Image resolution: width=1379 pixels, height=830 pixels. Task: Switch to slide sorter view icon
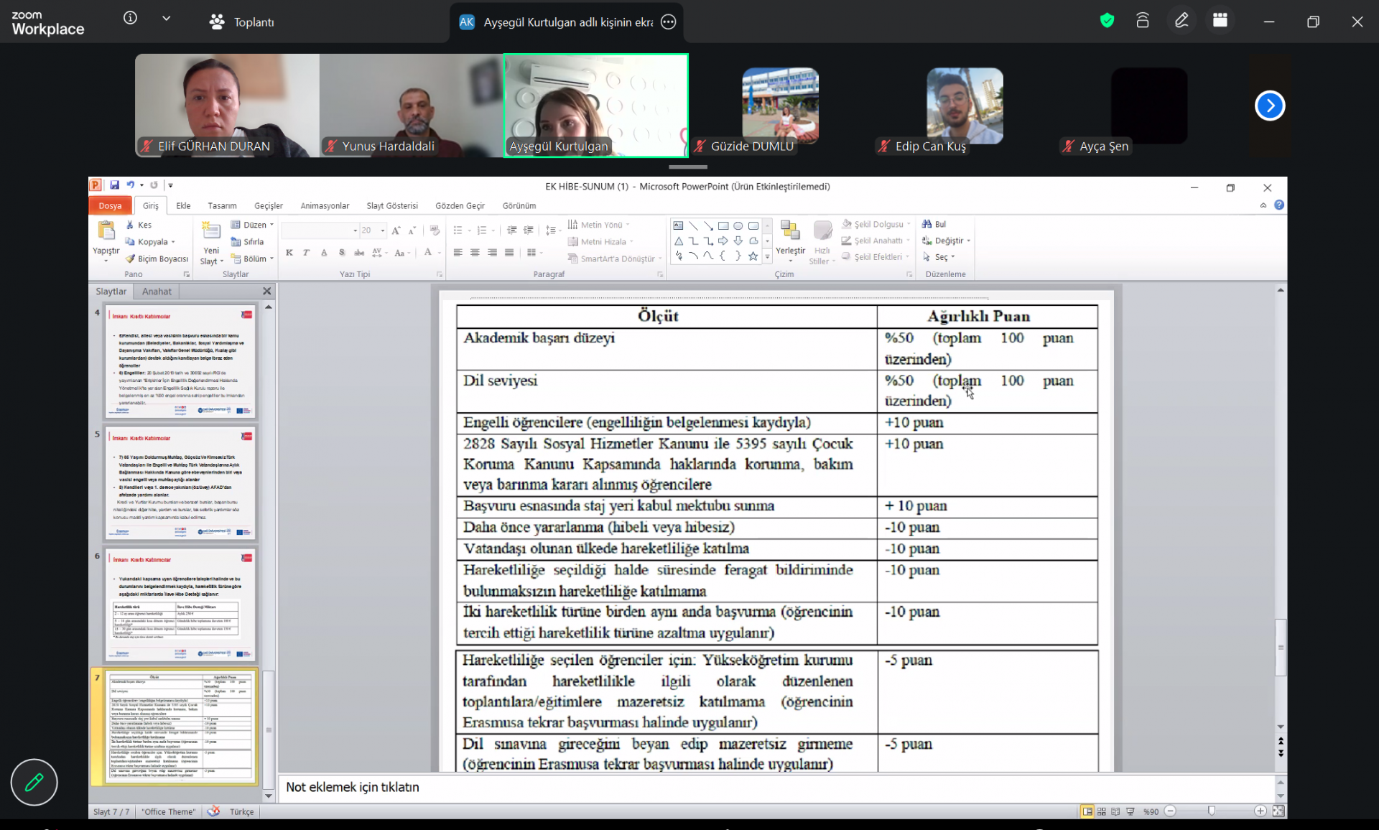tap(1101, 811)
